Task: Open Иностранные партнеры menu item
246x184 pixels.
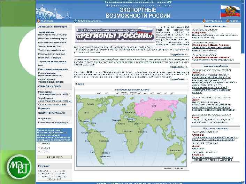Action: 53,69
